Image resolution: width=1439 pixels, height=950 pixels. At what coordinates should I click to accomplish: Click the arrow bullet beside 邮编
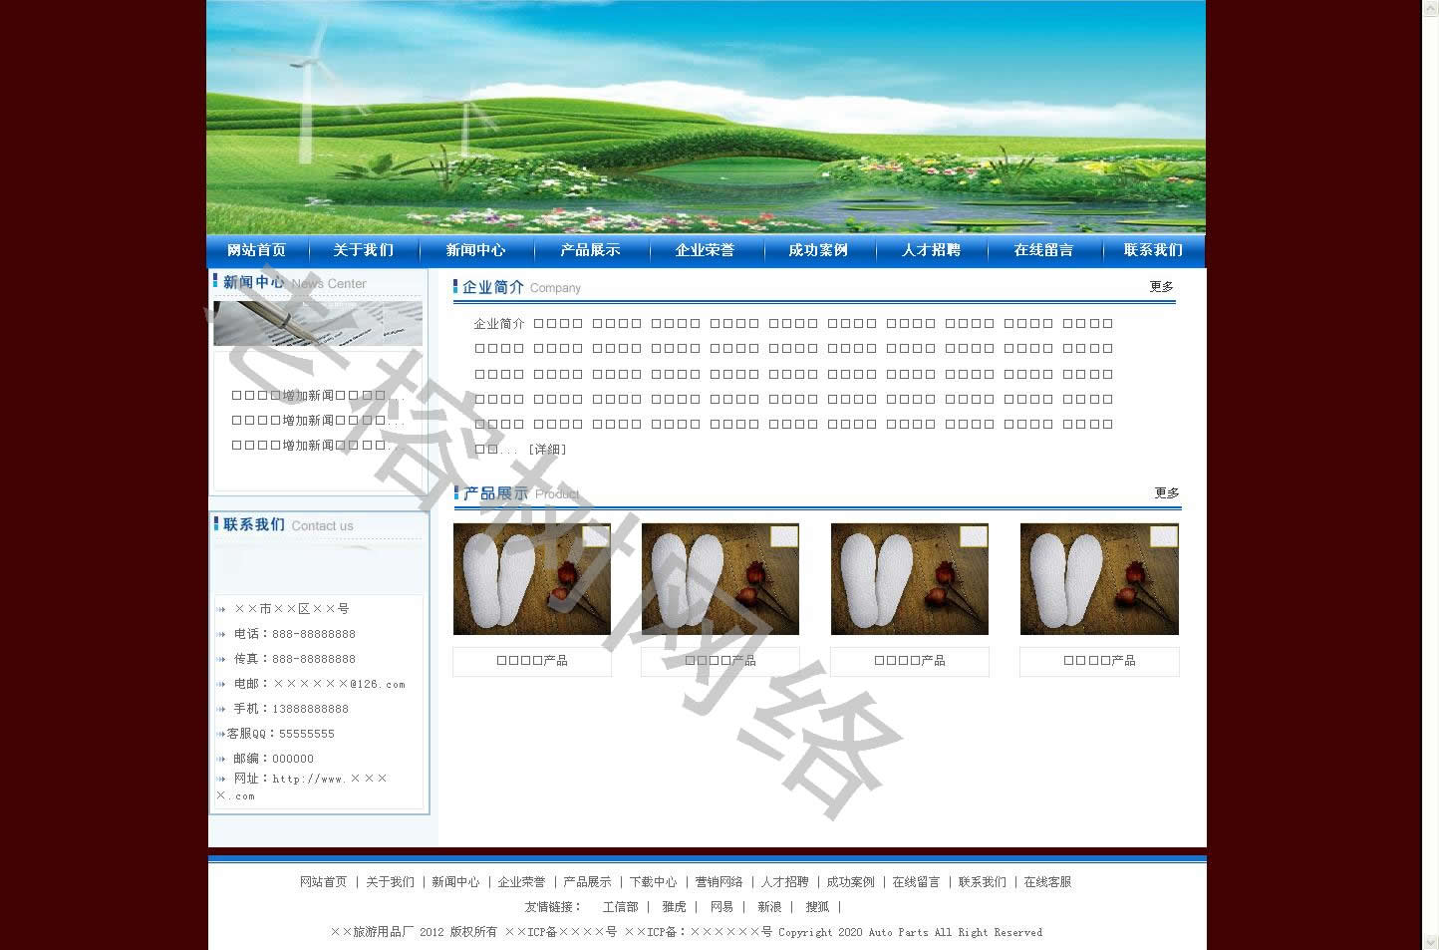click(x=221, y=759)
